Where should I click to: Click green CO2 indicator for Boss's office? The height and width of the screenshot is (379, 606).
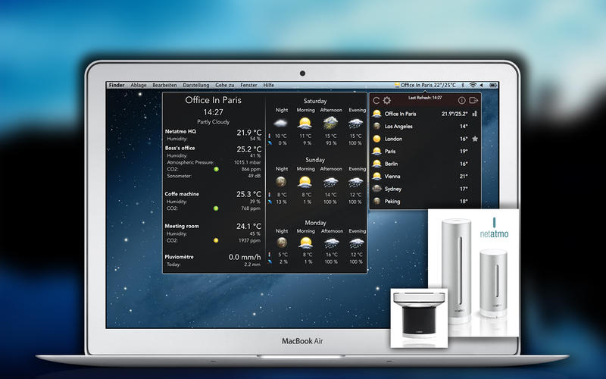[x=216, y=169]
